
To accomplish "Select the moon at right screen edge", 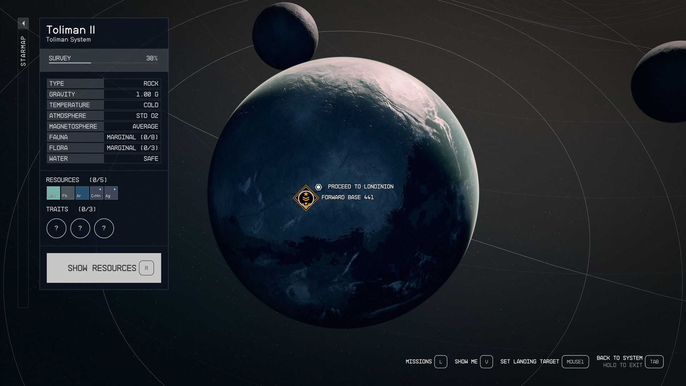I will pyautogui.click(x=659, y=82).
